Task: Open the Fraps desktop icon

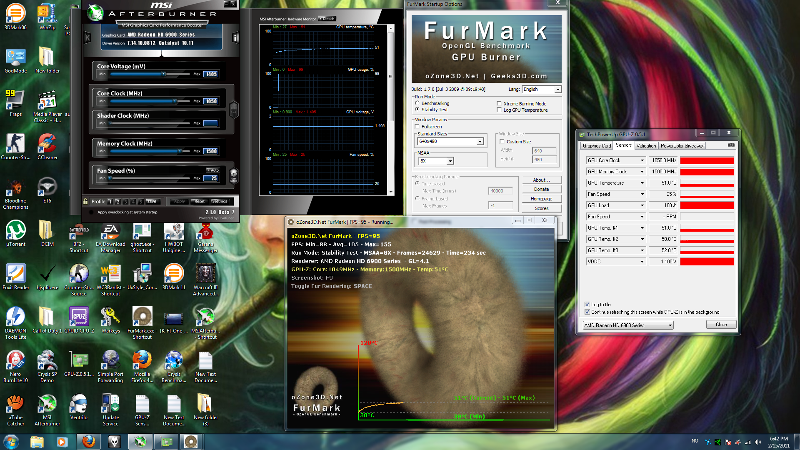Action: pyautogui.click(x=15, y=103)
